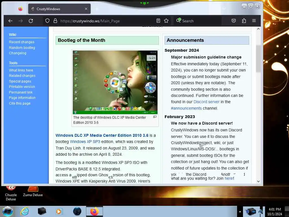Image resolution: width=289 pixels, height=217 pixels.
Task: Click the Announcements heading
Action: pyautogui.click(x=185, y=40)
